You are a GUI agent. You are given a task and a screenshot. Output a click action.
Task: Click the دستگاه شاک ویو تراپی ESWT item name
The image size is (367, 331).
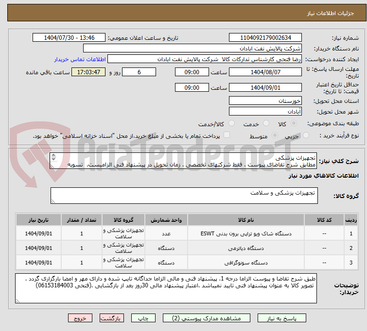click(x=246, y=233)
